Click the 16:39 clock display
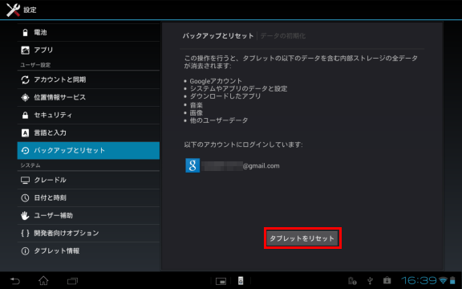The height and width of the screenshot is (289, 462). 419,280
